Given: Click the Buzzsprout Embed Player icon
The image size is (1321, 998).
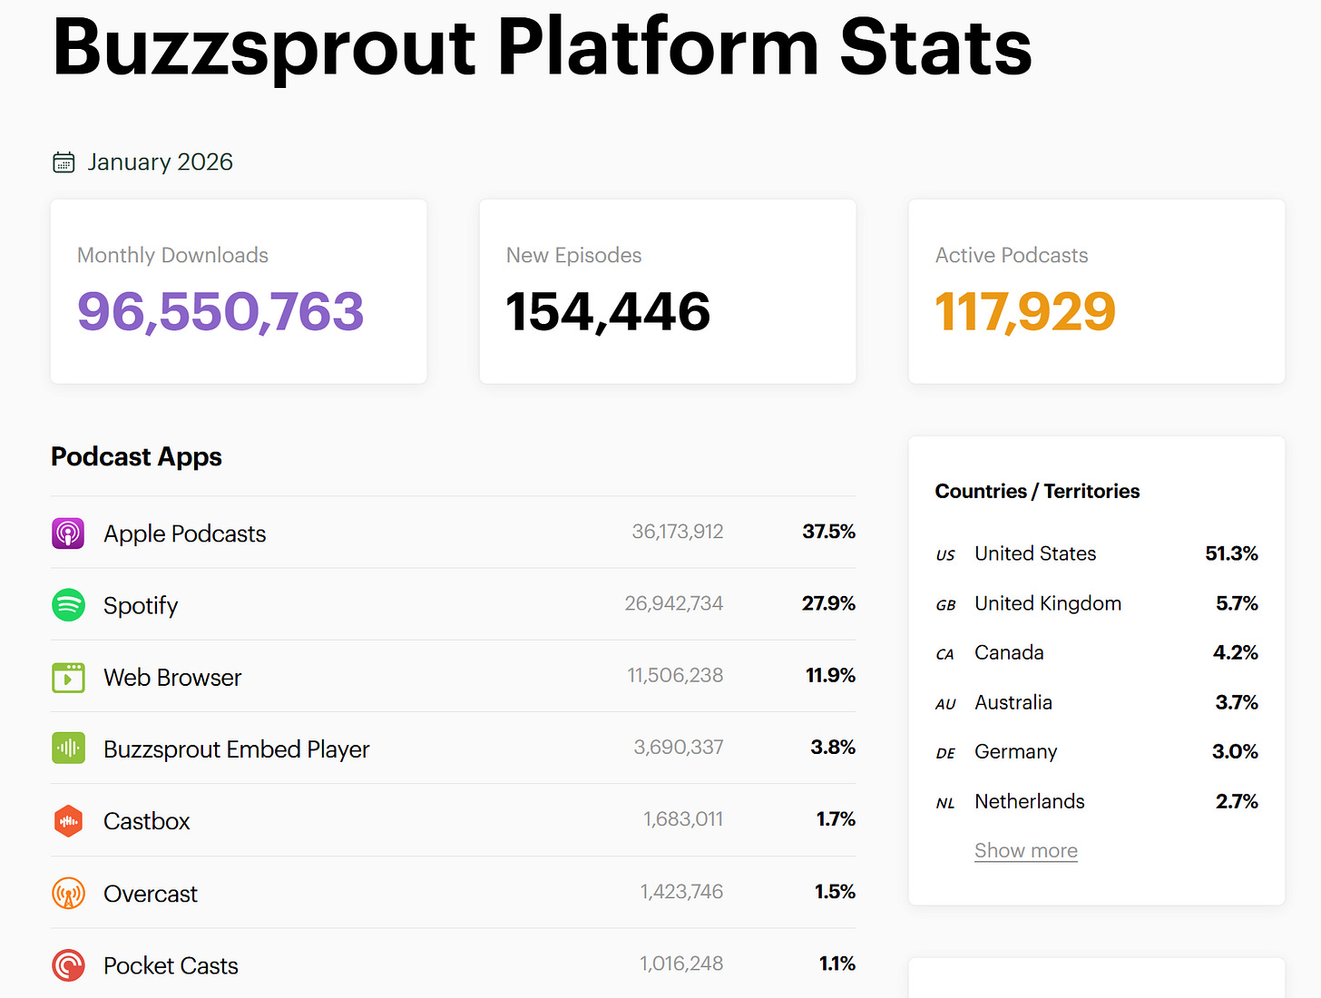Looking at the screenshot, I should 68,748.
